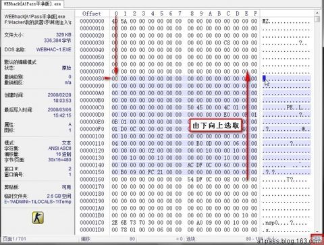Click the column header digit A

tap(210, 13)
